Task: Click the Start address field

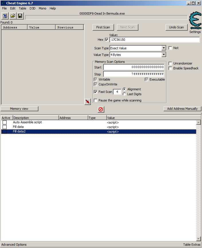Action: [134, 67]
